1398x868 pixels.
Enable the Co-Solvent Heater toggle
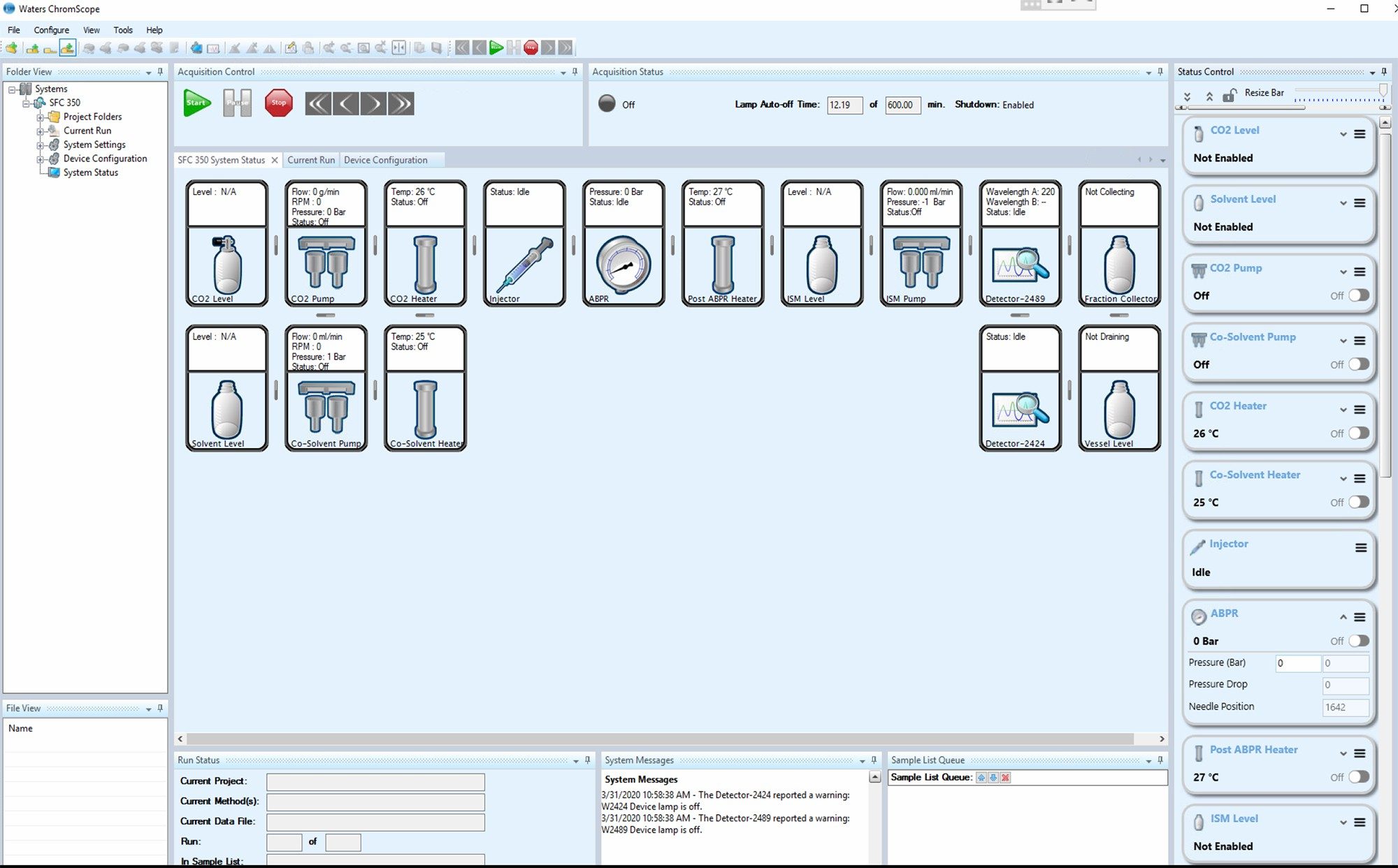pos(1358,502)
